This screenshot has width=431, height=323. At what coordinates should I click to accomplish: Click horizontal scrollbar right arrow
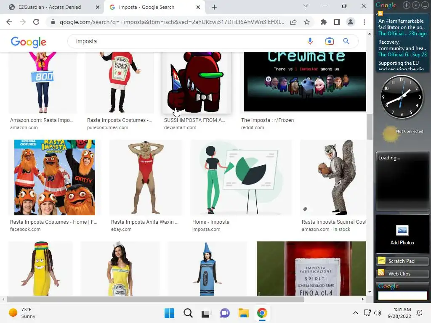tap(362, 299)
